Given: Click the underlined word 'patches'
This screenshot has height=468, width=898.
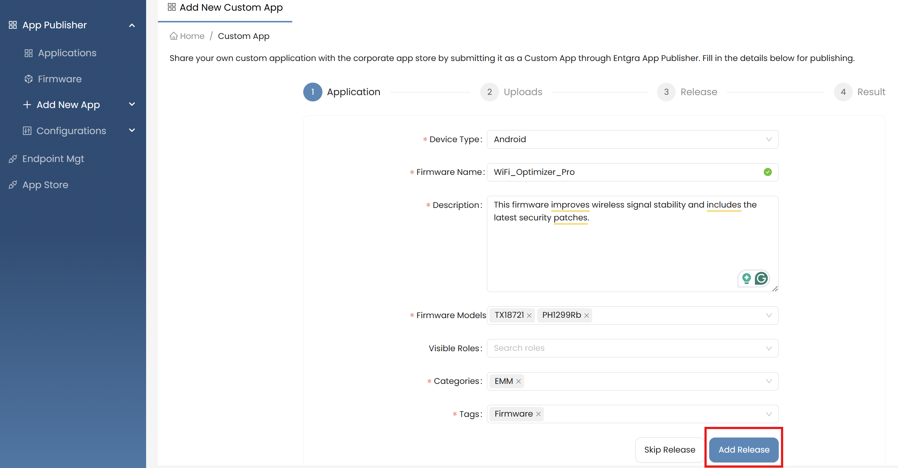Looking at the screenshot, I should click(571, 217).
